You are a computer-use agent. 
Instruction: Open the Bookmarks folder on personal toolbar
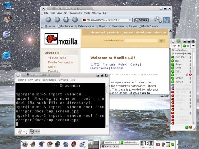click(x=66, y=26)
